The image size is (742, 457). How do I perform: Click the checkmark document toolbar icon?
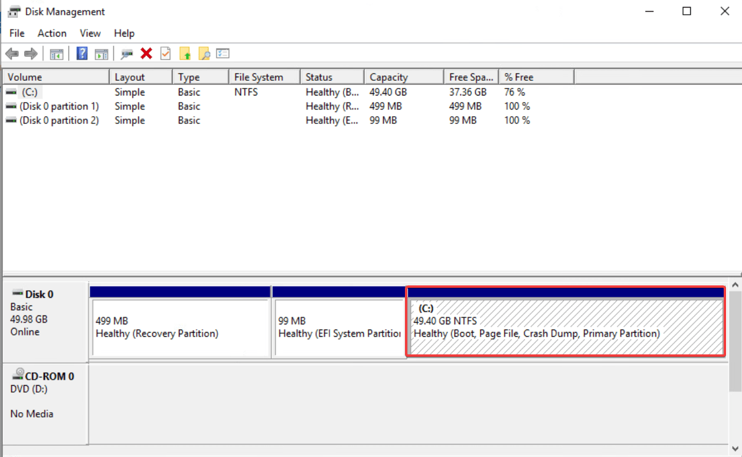165,53
